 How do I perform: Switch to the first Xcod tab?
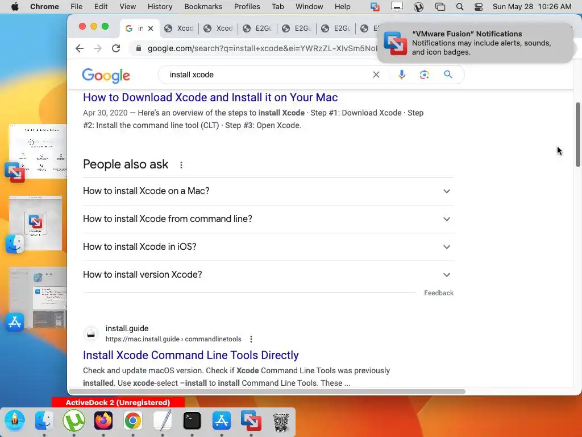pyautogui.click(x=179, y=28)
